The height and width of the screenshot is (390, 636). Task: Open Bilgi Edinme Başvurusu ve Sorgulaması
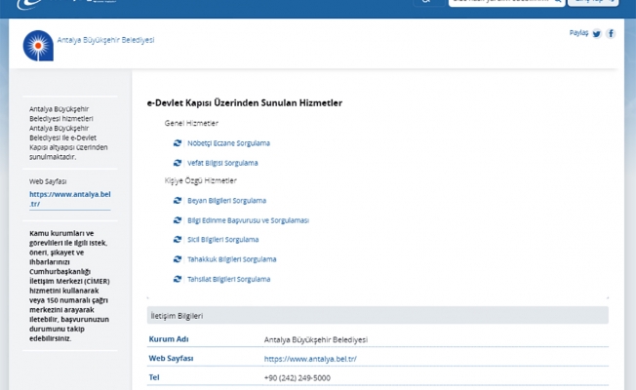click(x=248, y=220)
